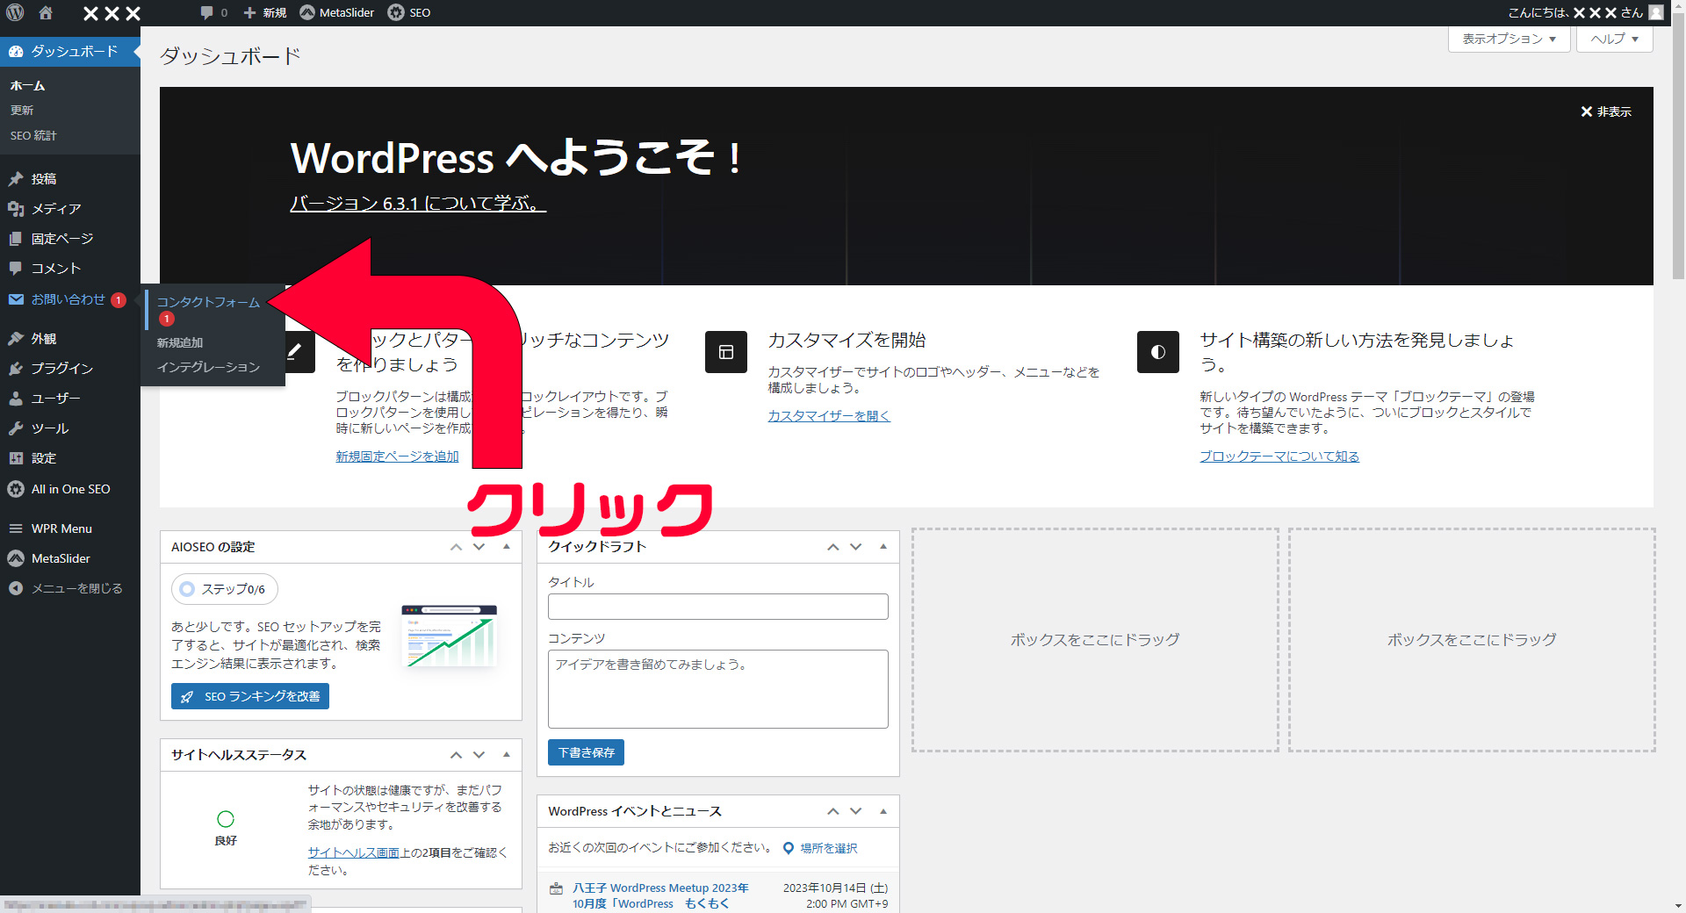This screenshot has width=1686, height=913.
Task: Open the Contact (お問い合わせ) envelope menu
Action: pos(70,299)
